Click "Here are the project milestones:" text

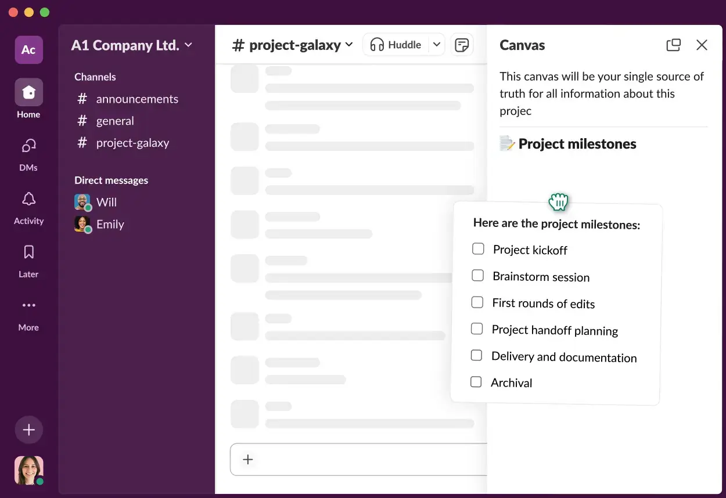[556, 224]
